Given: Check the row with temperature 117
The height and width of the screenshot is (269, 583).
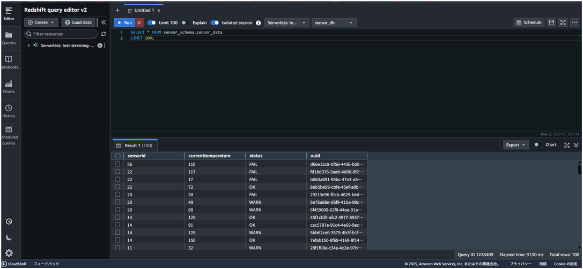Looking at the screenshot, I should click(x=117, y=172).
